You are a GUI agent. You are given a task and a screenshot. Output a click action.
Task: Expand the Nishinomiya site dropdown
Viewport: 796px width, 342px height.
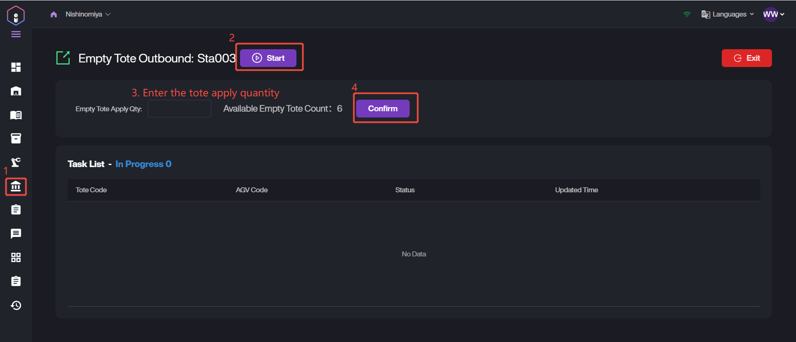(87, 14)
